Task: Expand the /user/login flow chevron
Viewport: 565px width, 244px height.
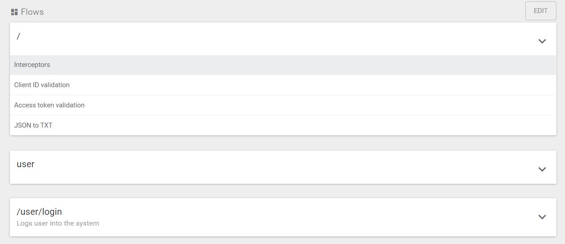Action: pyautogui.click(x=542, y=217)
